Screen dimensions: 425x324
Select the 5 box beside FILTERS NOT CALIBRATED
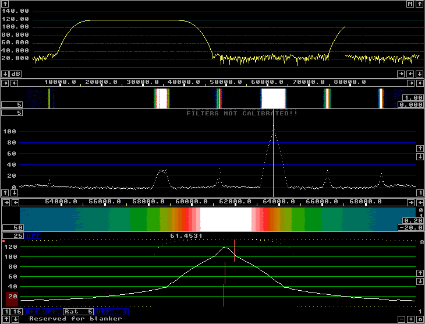pos(12,112)
